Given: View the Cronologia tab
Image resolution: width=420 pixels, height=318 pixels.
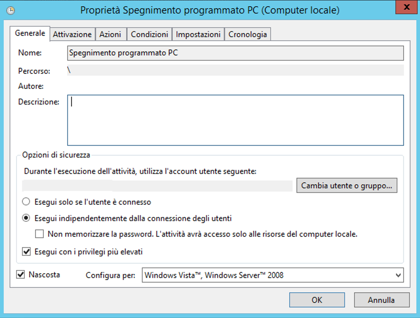Looking at the screenshot, I should pos(248,34).
